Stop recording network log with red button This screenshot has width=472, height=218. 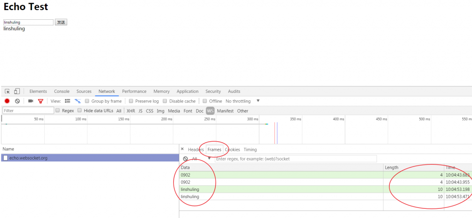click(x=7, y=101)
